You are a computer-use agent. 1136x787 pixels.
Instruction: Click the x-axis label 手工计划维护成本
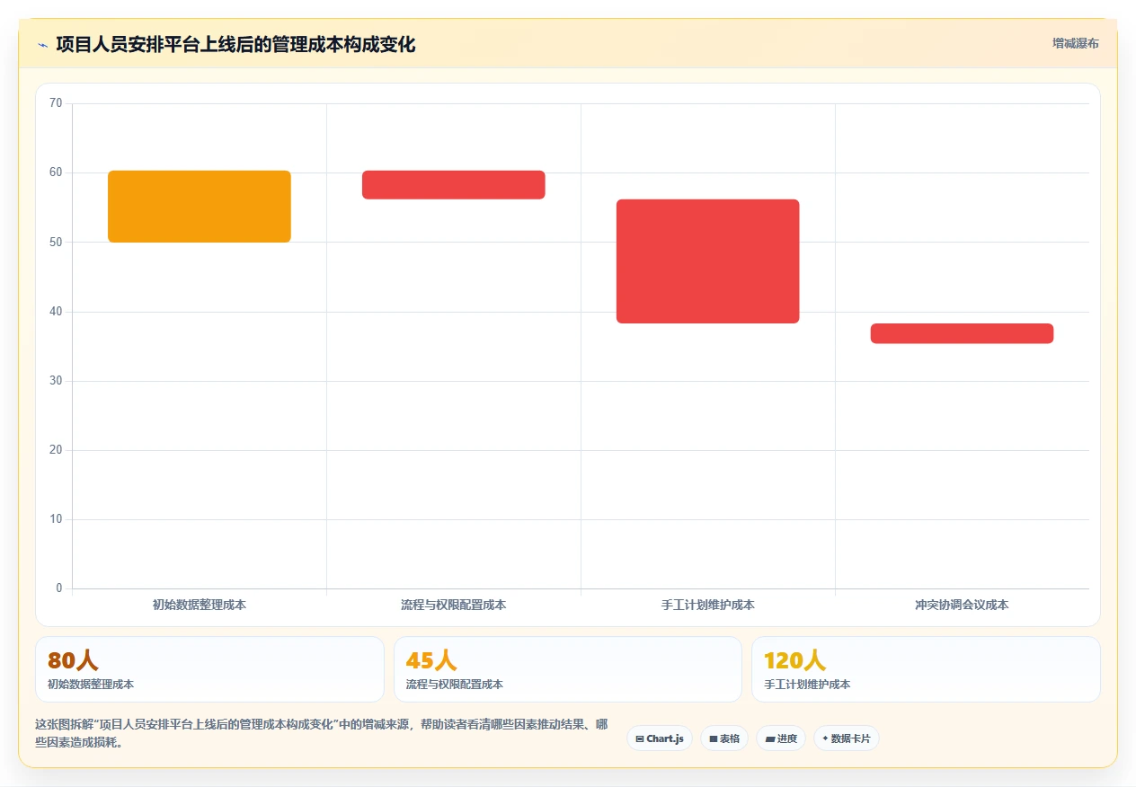point(708,606)
